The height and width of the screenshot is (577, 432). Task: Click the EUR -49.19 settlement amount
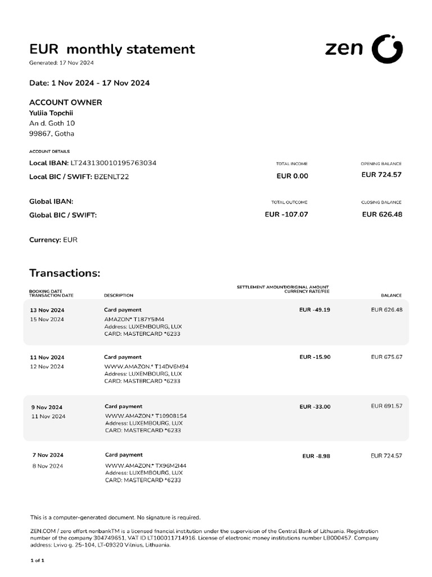pyautogui.click(x=315, y=310)
